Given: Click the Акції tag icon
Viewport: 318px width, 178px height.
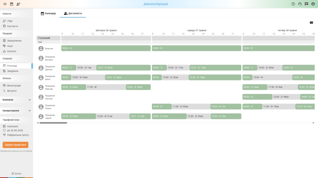Looking at the screenshot, I should [4, 46].
